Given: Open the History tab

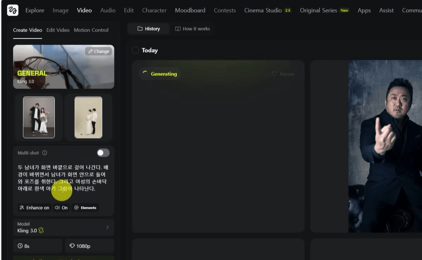Looking at the screenshot, I should point(148,29).
